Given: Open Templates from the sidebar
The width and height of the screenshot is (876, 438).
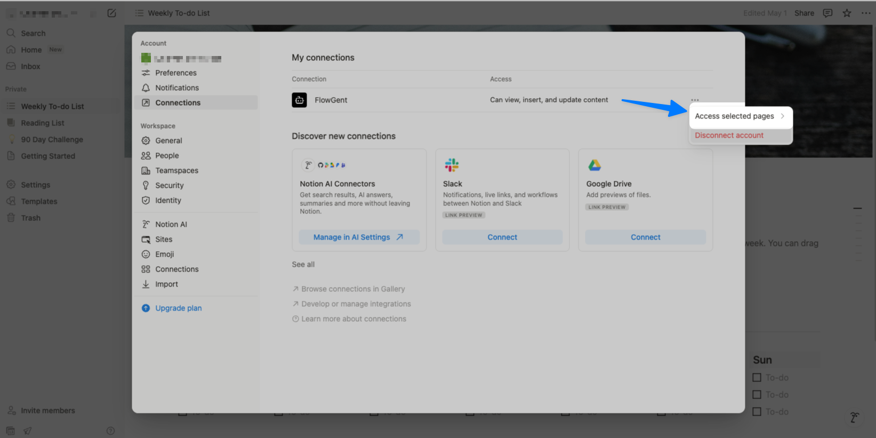Looking at the screenshot, I should point(39,201).
